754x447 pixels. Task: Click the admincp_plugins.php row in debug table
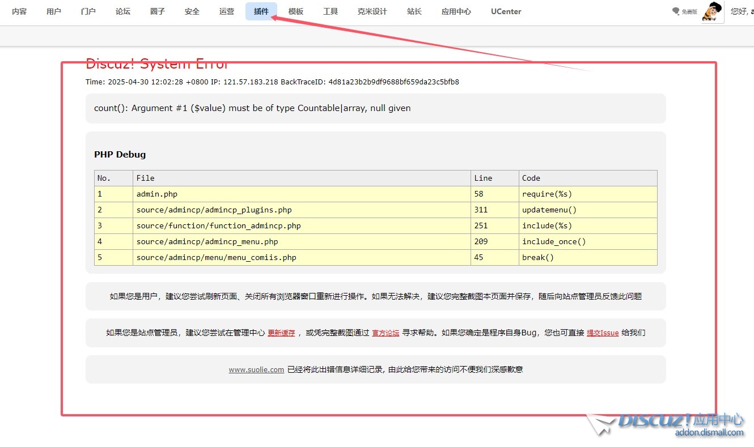(x=214, y=210)
